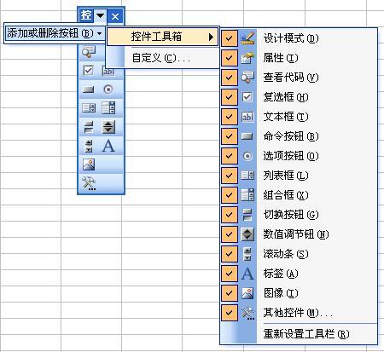Open More Controls hammer icon in toolbox
This screenshot has height=352, width=384.
pos(89,183)
